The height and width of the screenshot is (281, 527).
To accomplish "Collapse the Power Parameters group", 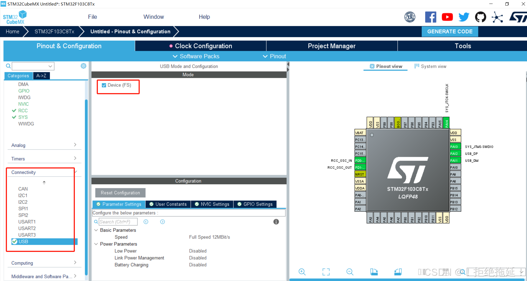I will (x=96, y=244).
